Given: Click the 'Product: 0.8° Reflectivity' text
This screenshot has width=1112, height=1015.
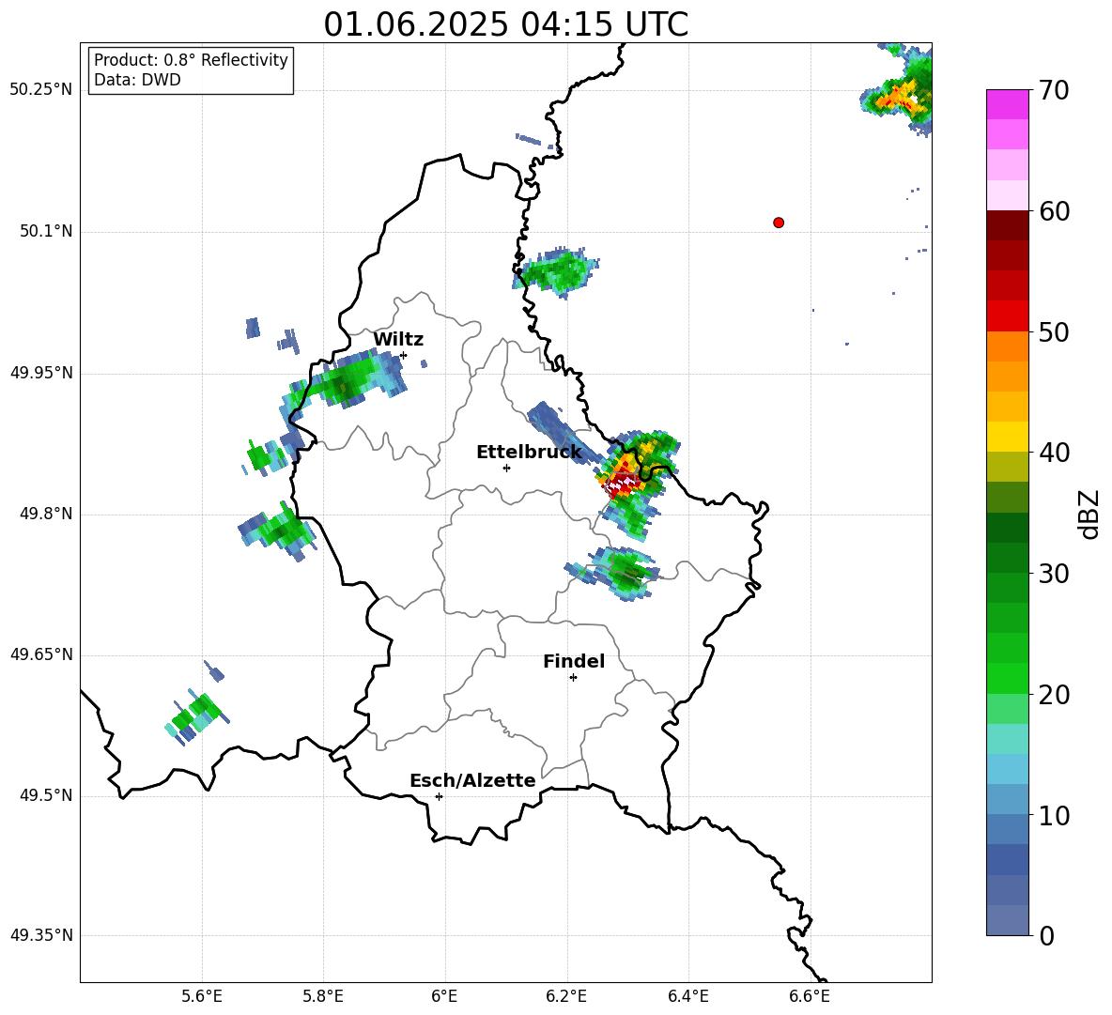Looking at the screenshot, I should tap(191, 60).
